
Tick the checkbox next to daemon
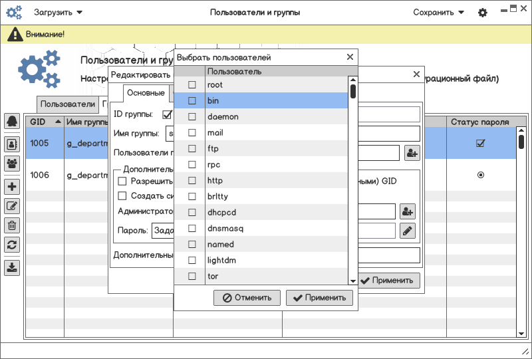(192, 117)
